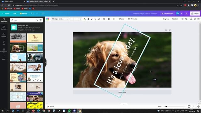Undo the last action
Screen dimensions: 201x113
(x=32, y=13)
